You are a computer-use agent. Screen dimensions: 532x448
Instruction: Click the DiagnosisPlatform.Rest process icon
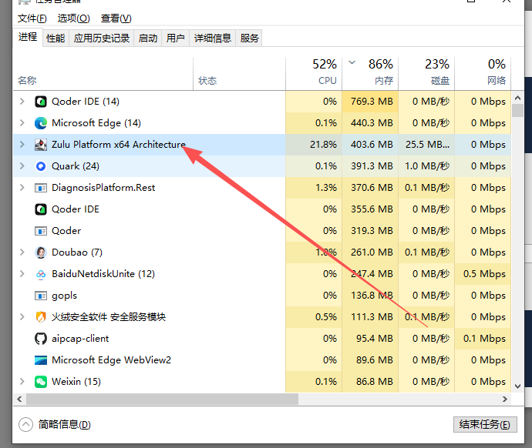click(x=41, y=188)
